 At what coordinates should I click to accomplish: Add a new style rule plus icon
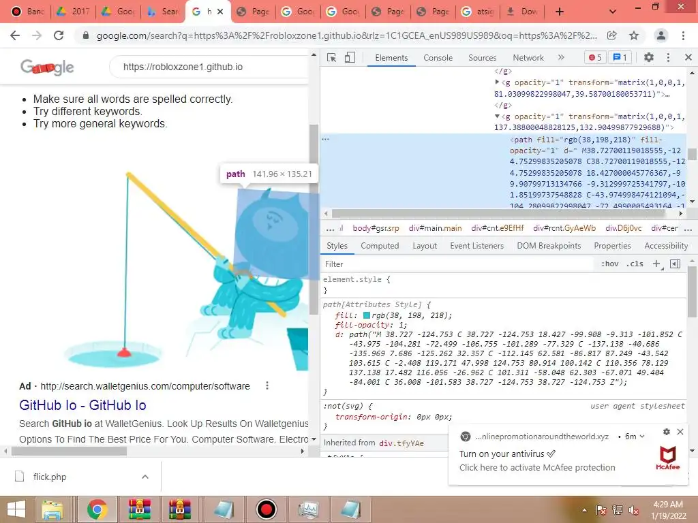(x=657, y=264)
